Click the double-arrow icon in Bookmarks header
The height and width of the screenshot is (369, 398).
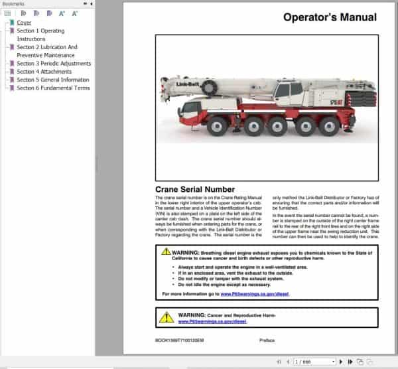pyautogui.click(x=85, y=3)
